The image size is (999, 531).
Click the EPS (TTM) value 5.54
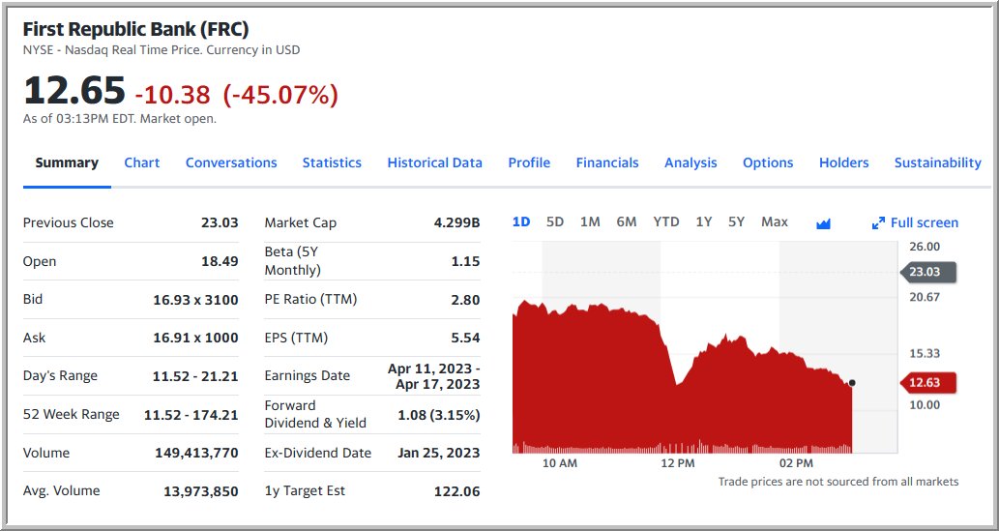(465, 338)
